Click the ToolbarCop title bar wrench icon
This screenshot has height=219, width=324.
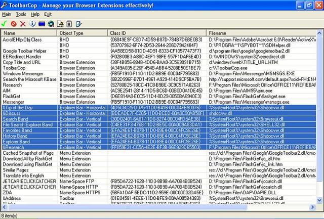(4, 5)
